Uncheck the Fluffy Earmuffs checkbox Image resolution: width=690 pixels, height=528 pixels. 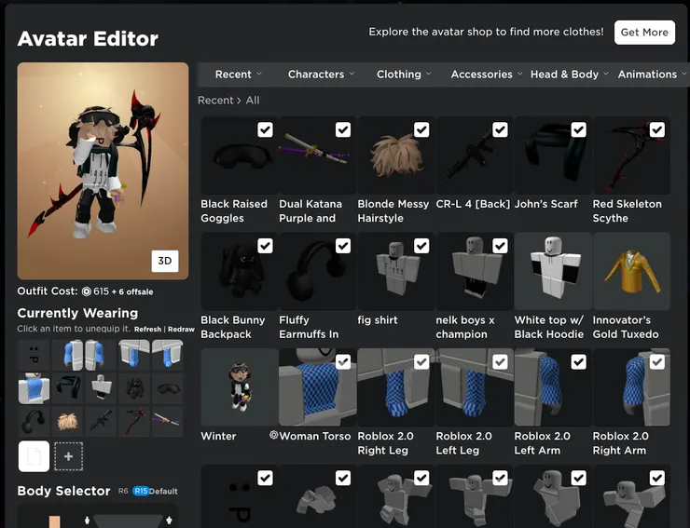pos(343,246)
